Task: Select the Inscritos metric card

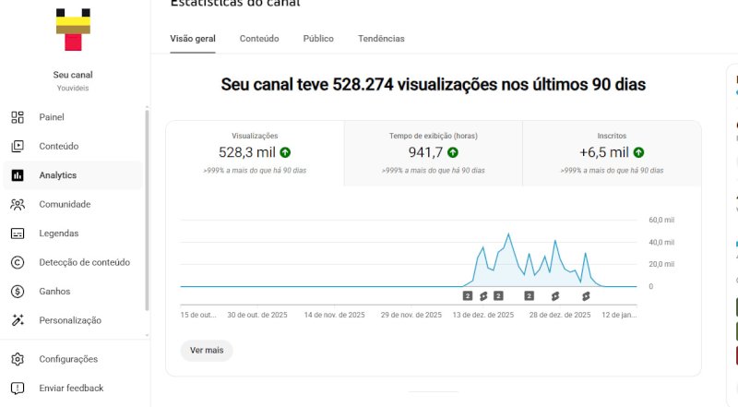Action: (612, 153)
